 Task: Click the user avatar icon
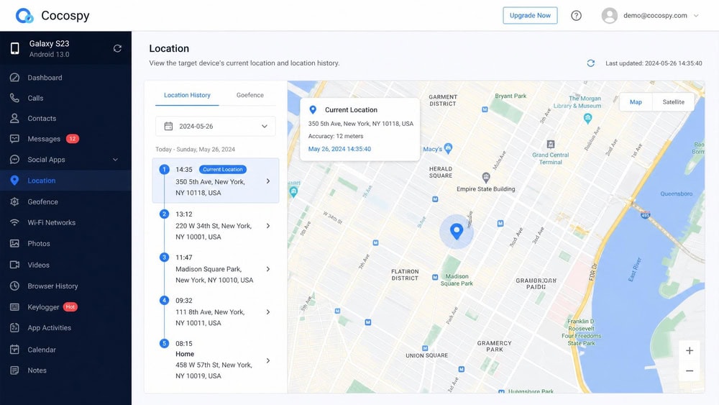[610, 16]
